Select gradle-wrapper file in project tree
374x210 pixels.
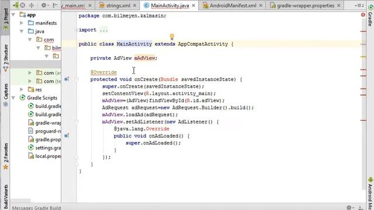click(44, 123)
